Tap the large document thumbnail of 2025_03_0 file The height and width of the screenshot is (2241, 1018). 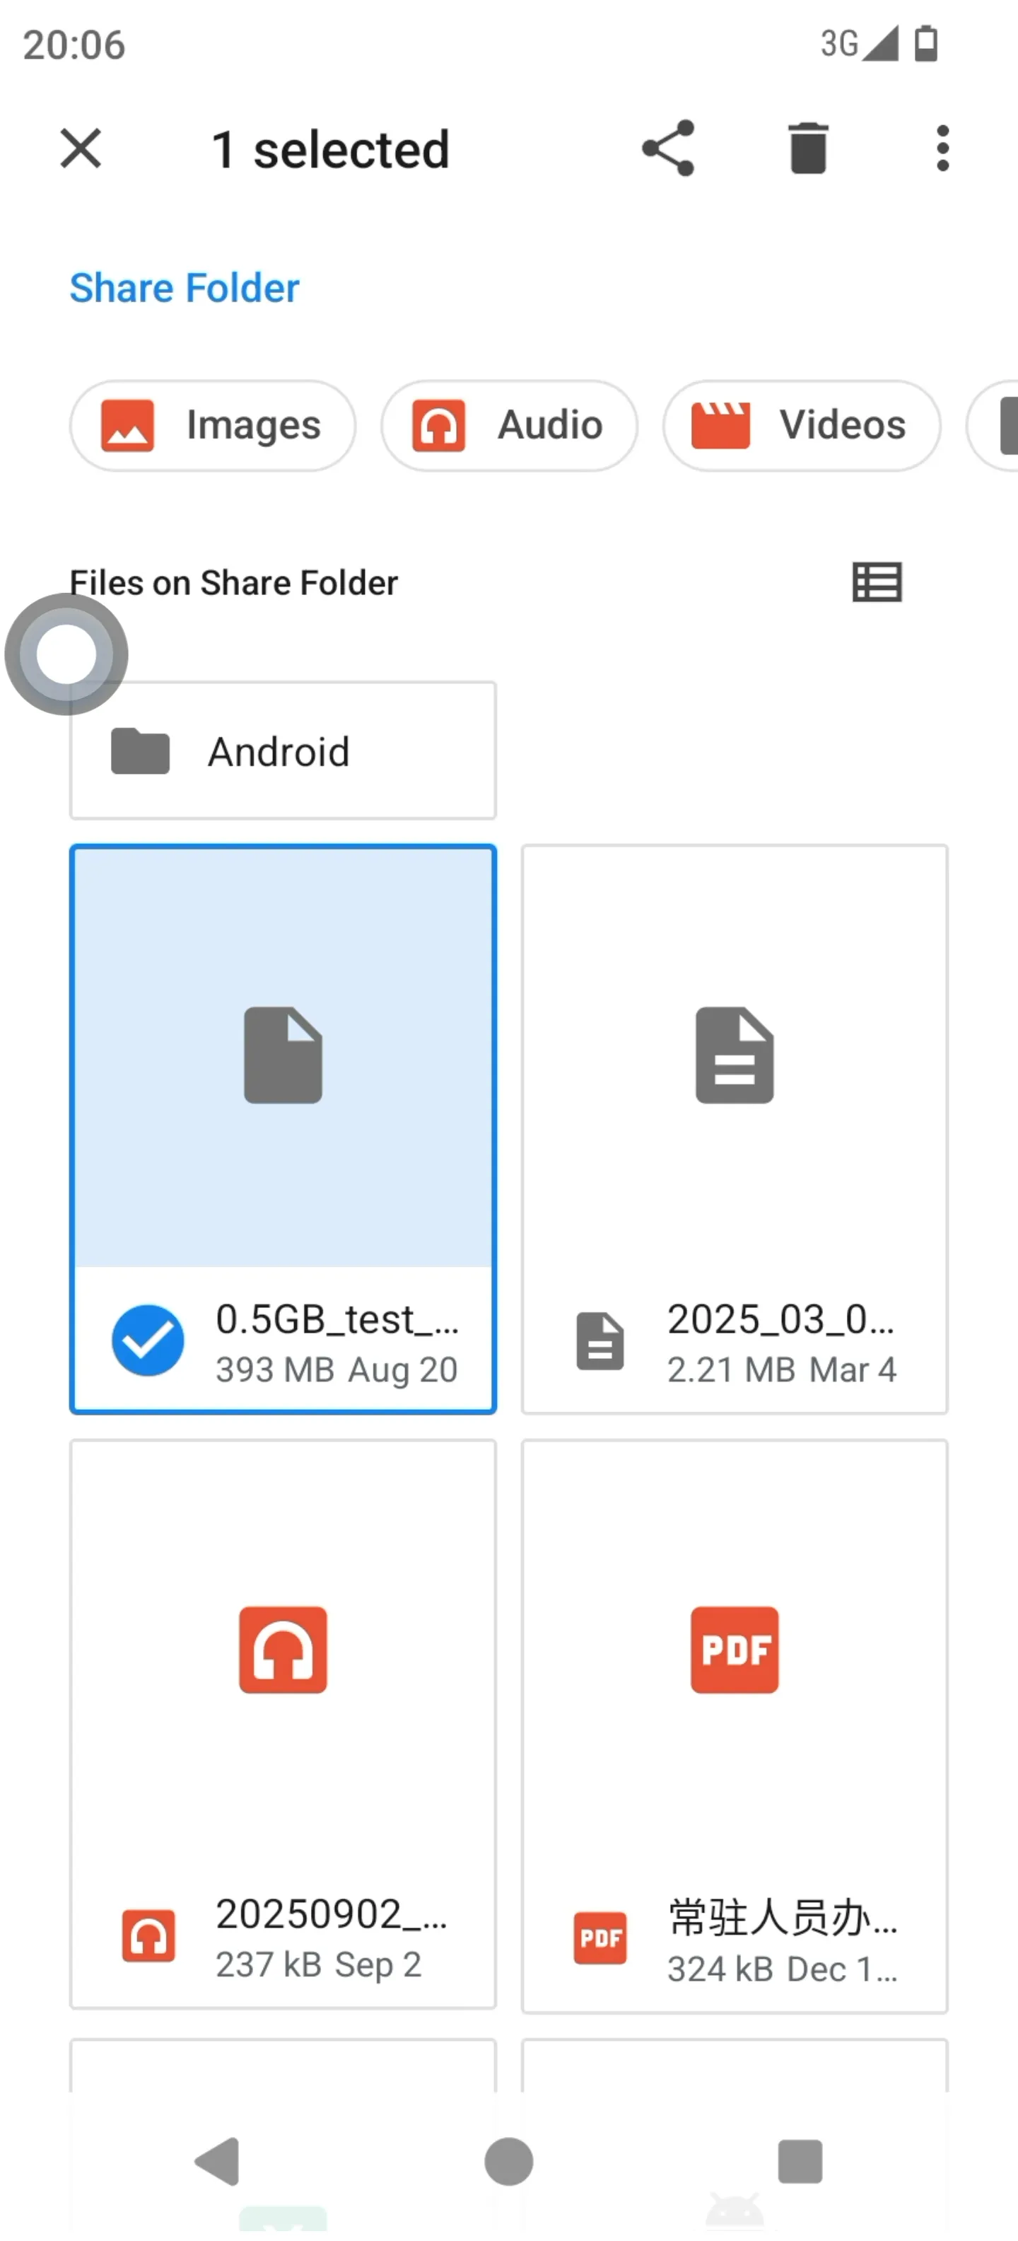point(735,1055)
